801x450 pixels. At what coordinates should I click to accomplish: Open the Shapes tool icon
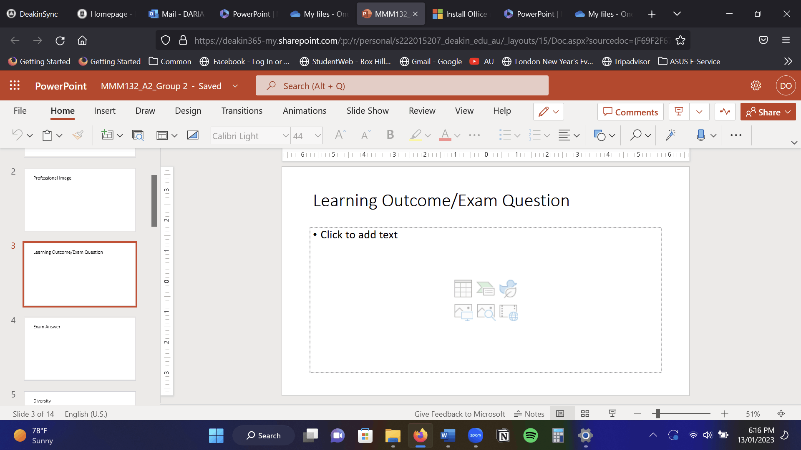(x=599, y=135)
